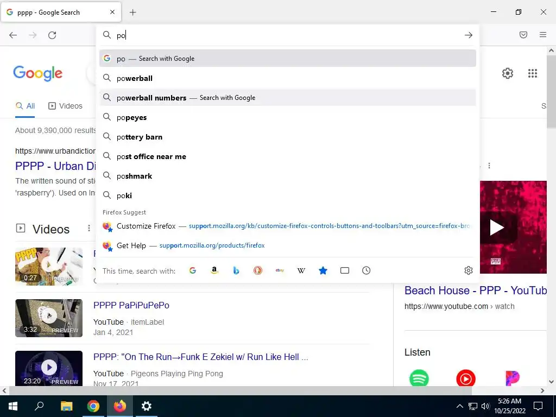
Task: Open Settings gear in the taskbar
Action: (147, 406)
